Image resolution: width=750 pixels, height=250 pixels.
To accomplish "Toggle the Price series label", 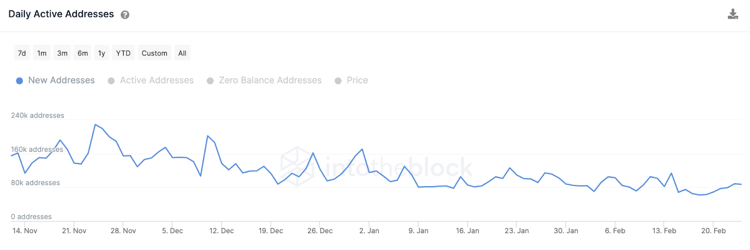I will 357,80.
